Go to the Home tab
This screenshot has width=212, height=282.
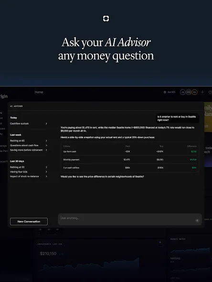(x=39, y=92)
